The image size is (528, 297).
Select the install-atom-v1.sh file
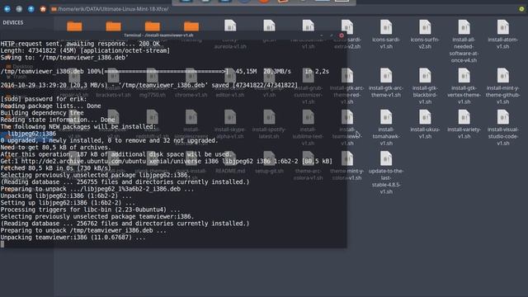[x=502, y=35]
